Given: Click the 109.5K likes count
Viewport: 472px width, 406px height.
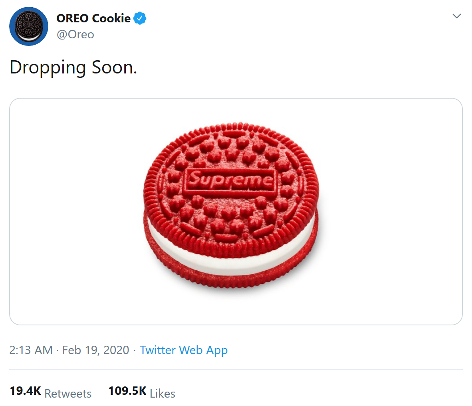Looking at the screenshot, I should tap(127, 391).
